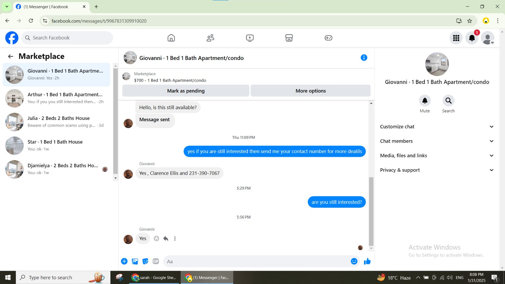The width and height of the screenshot is (505, 284).
Task: Open Windows notification center
Action: pos(495,278)
